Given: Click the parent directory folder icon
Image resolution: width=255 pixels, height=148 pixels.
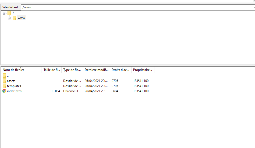Looking at the screenshot, I should [x=4, y=76].
